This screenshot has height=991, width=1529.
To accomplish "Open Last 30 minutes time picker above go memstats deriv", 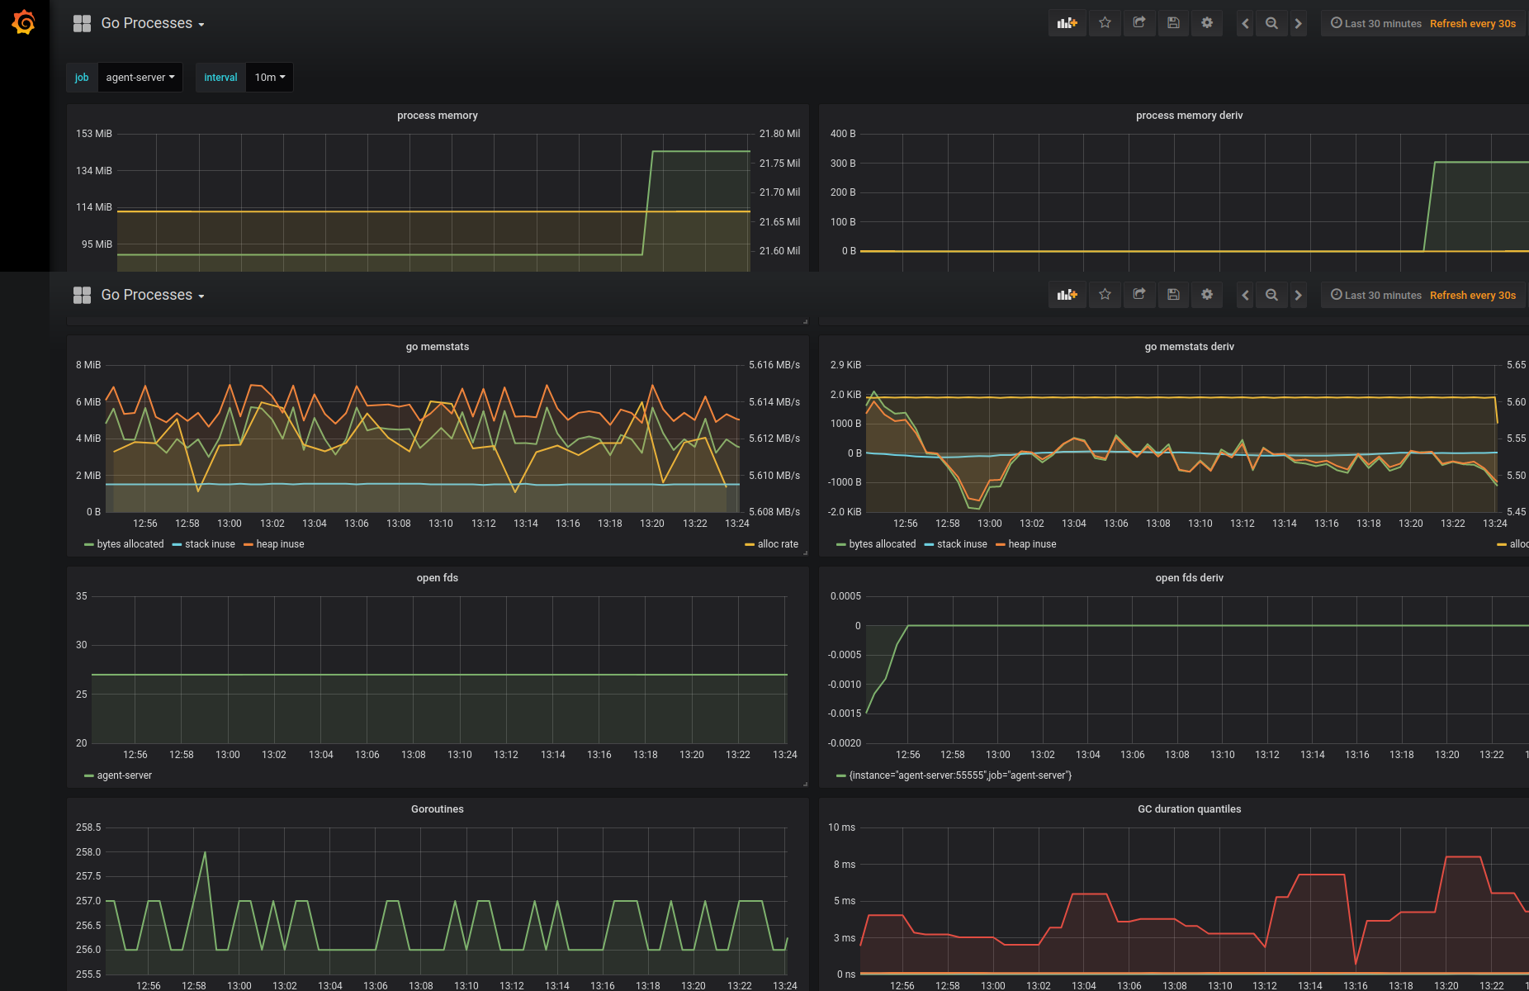I will (1375, 295).
